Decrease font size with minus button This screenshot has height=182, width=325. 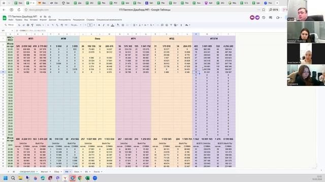[85, 25]
